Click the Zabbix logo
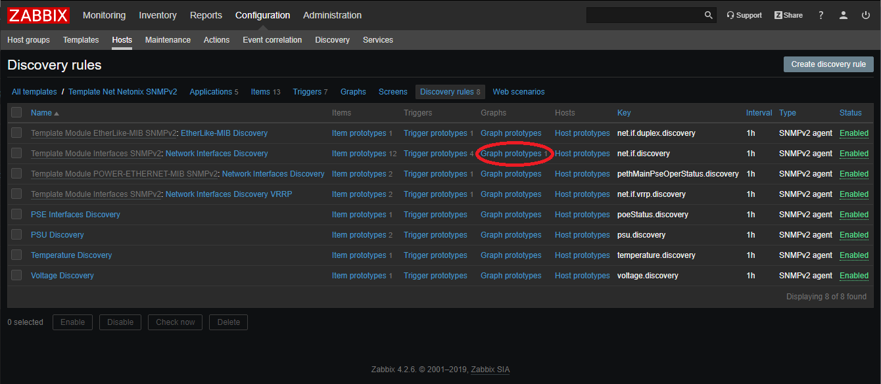881x384 pixels. pos(38,15)
